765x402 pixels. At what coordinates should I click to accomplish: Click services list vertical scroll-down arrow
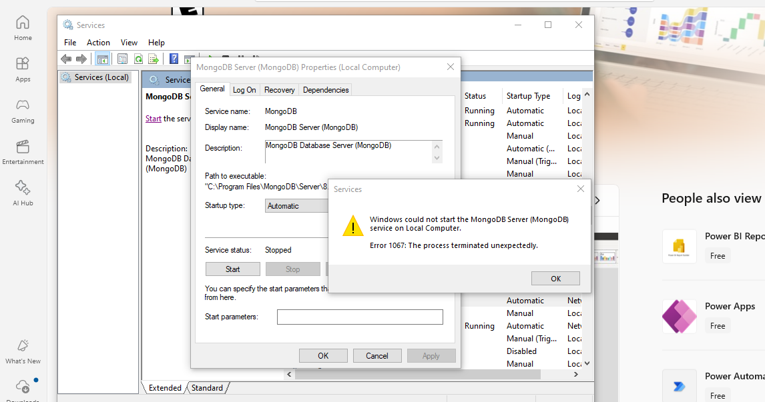pyautogui.click(x=587, y=363)
